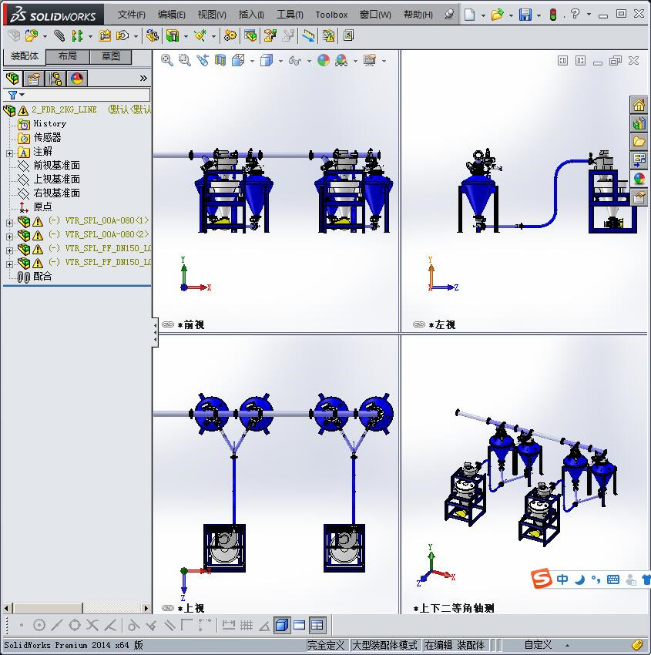651x655 pixels.
Task: Open the ConfigurationManager panel tab
Action: [55, 78]
